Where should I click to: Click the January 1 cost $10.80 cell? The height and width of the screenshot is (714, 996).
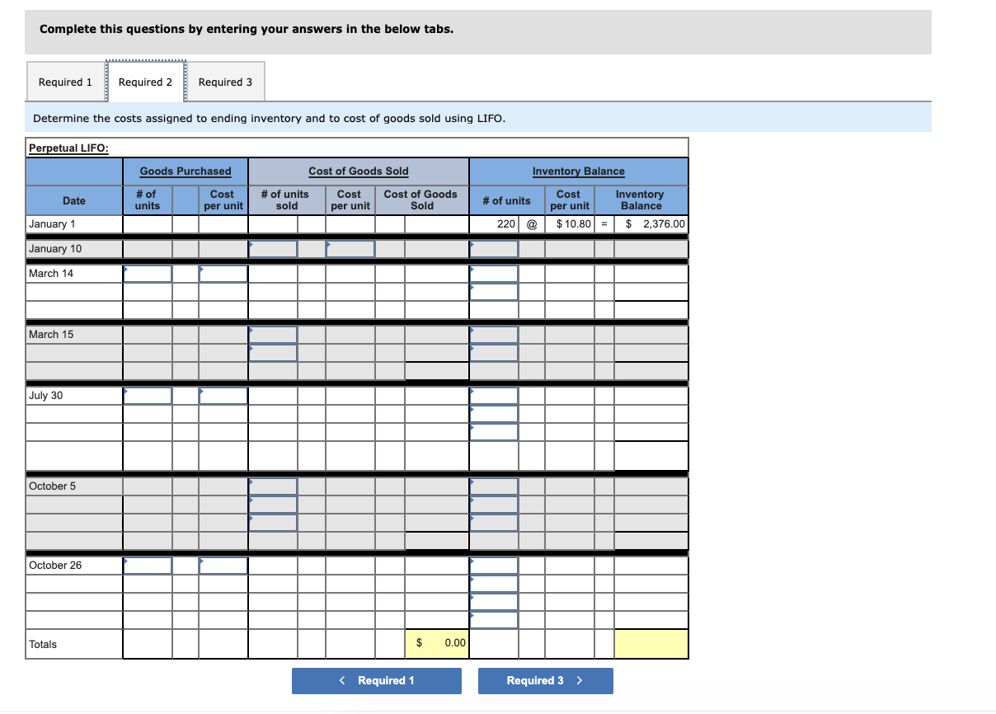tap(570, 223)
